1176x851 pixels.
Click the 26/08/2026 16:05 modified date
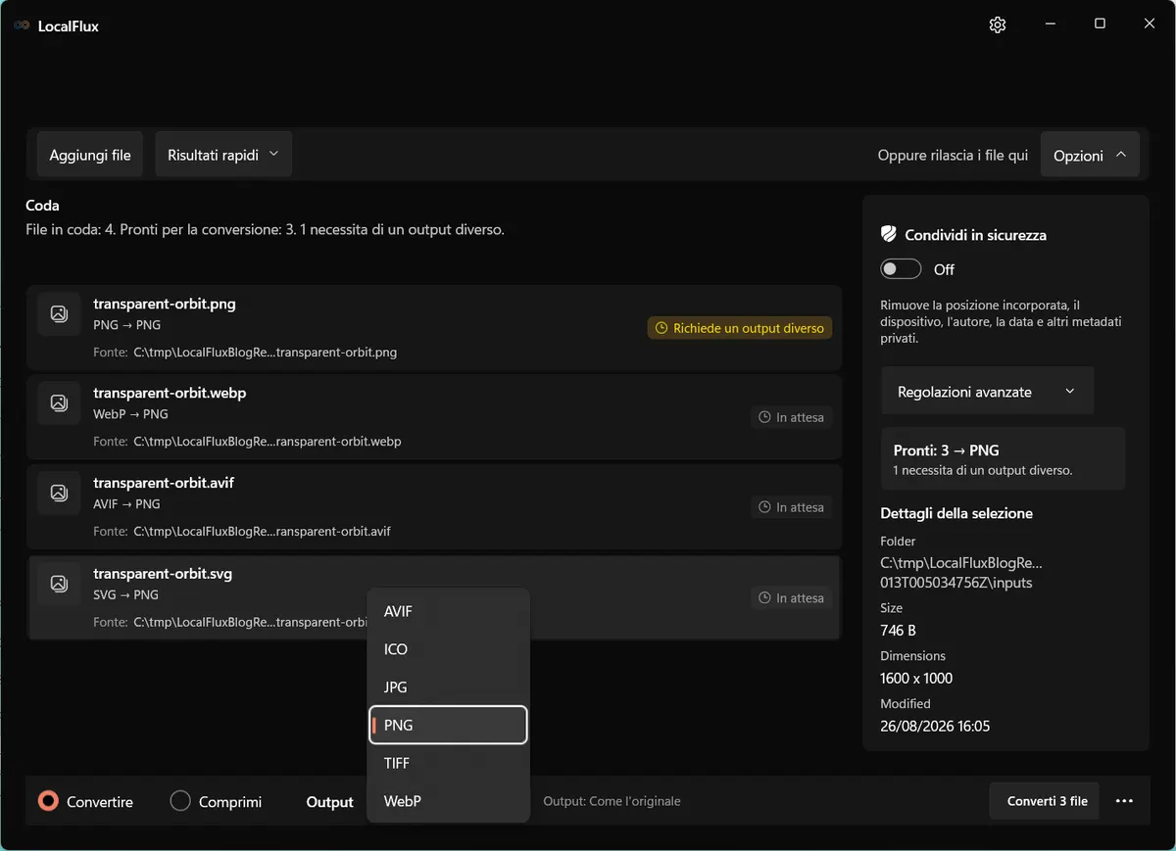coord(935,726)
